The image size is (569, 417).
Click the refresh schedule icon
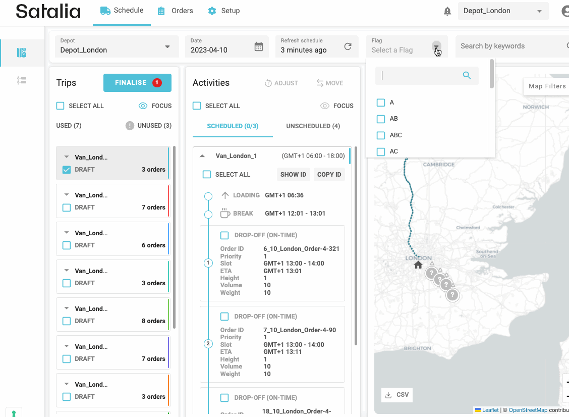(x=348, y=46)
